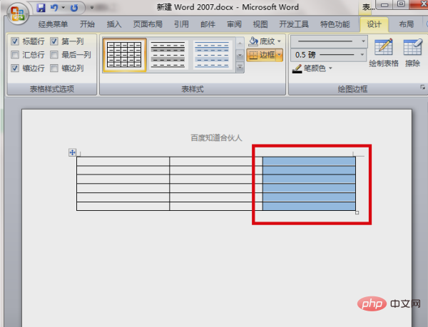Image resolution: width=428 pixels, height=327 pixels.
Task: Open the 0.5 磅 line weight dropdown
Action: point(363,55)
